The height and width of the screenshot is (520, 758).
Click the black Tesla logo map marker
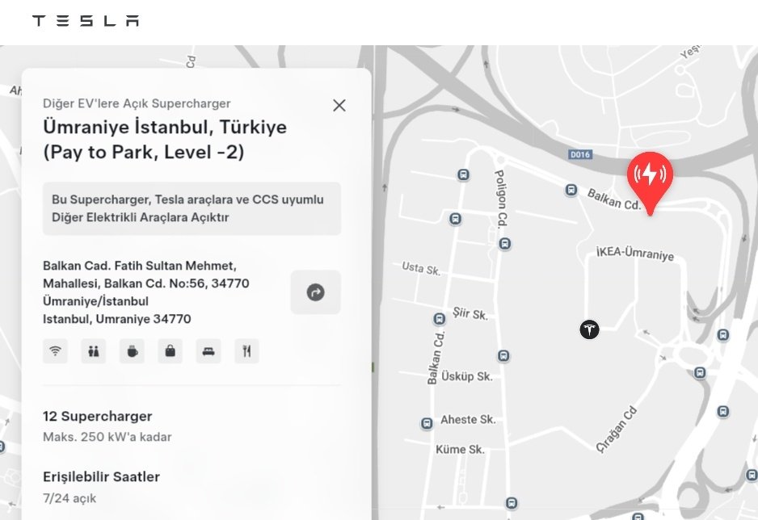click(x=589, y=329)
